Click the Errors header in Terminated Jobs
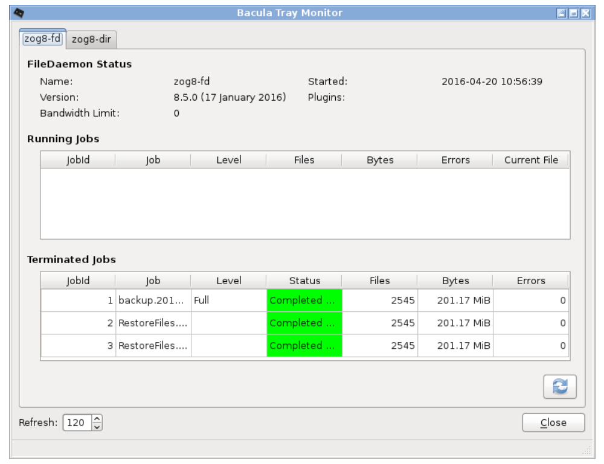 click(530, 281)
